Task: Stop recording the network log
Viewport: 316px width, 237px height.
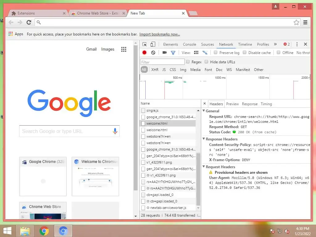Action: tap(144, 52)
